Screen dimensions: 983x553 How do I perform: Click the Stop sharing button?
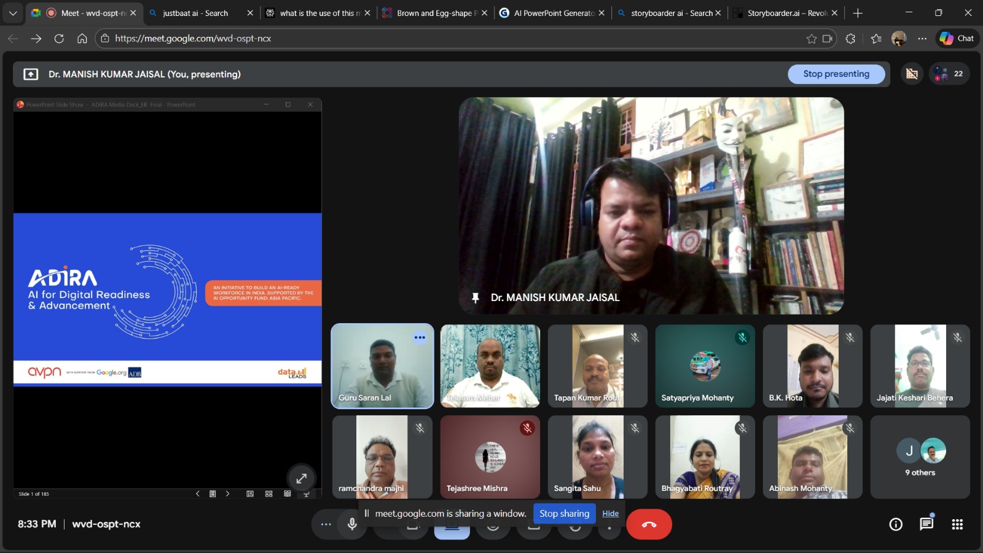click(564, 514)
